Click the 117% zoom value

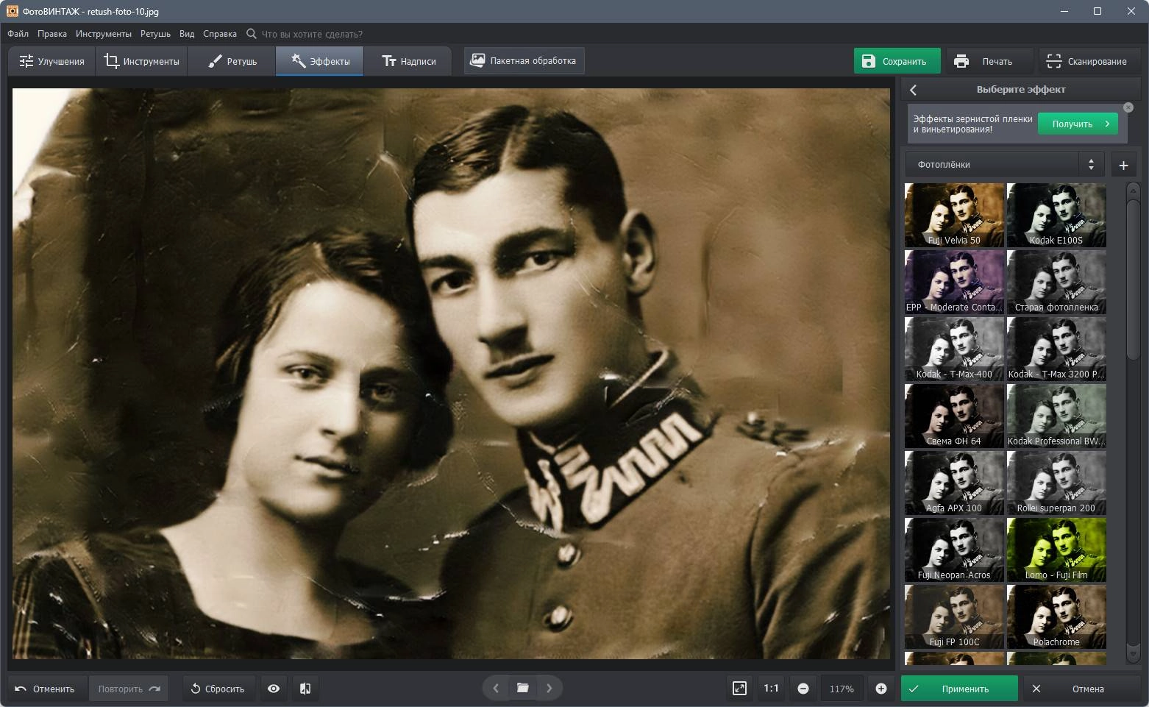842,689
